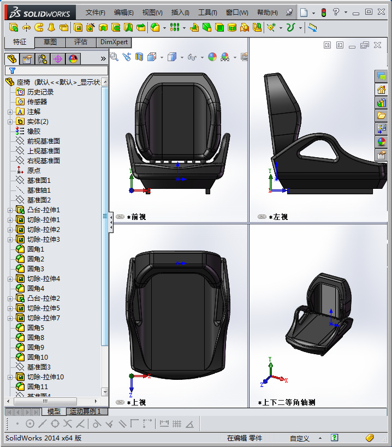Click the feature tree horizontal scrollbar thumb
This screenshot has height=447, width=392.
(45, 401)
